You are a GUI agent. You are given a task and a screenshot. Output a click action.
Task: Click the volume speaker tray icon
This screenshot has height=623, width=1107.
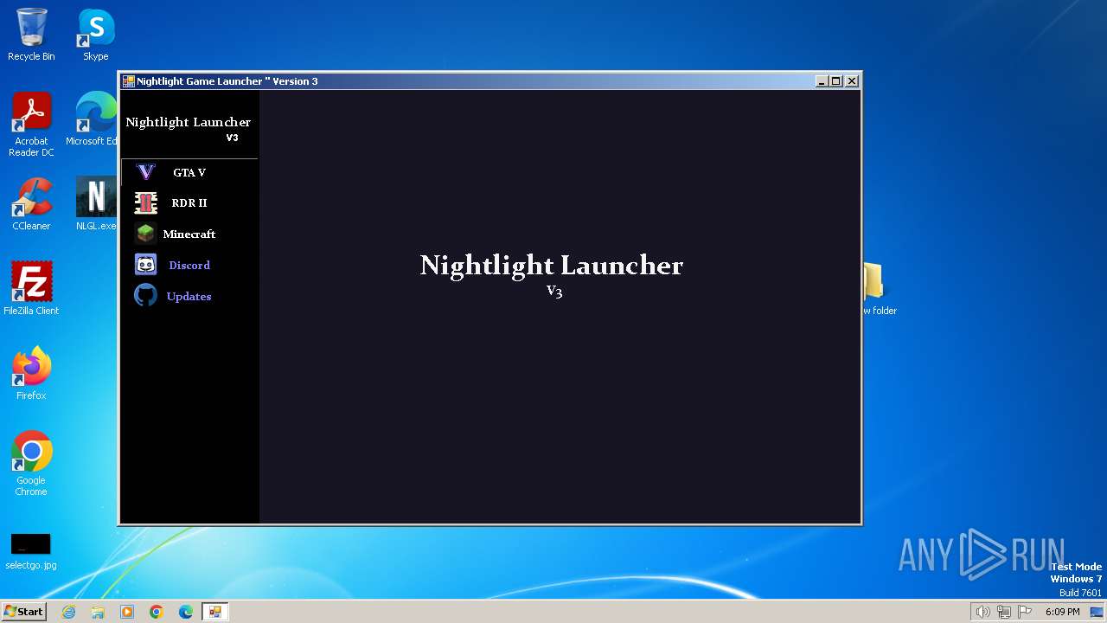click(x=982, y=612)
